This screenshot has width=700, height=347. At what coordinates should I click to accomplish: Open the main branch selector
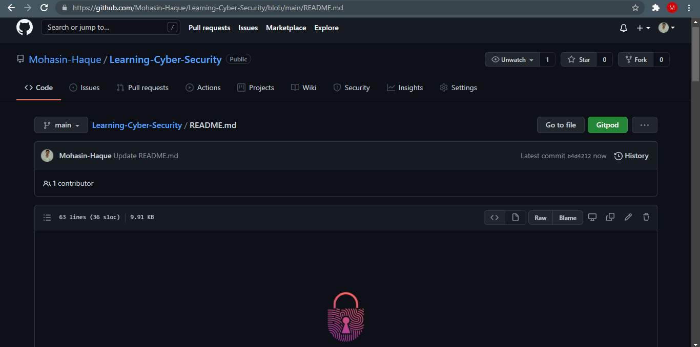point(61,125)
